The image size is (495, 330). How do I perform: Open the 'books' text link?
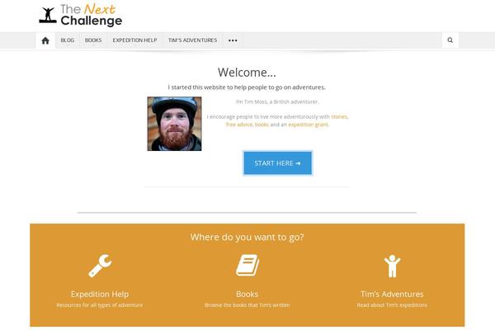pos(262,125)
